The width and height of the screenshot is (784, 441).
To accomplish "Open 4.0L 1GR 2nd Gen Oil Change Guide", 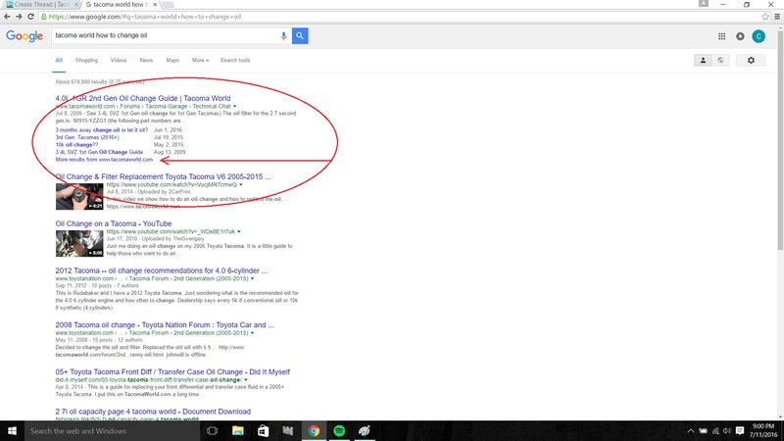I will click(x=143, y=99).
